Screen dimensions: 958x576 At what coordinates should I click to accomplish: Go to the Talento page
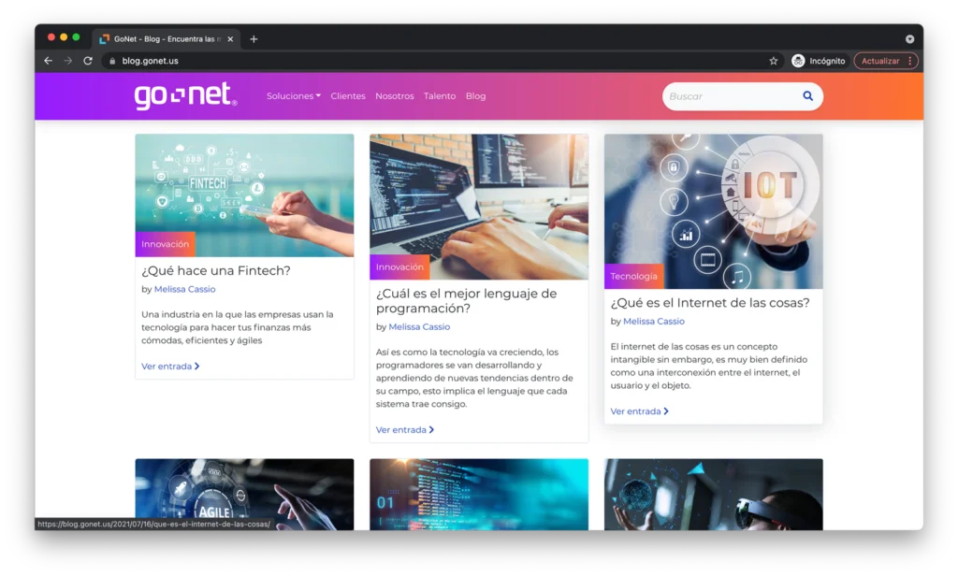point(440,96)
